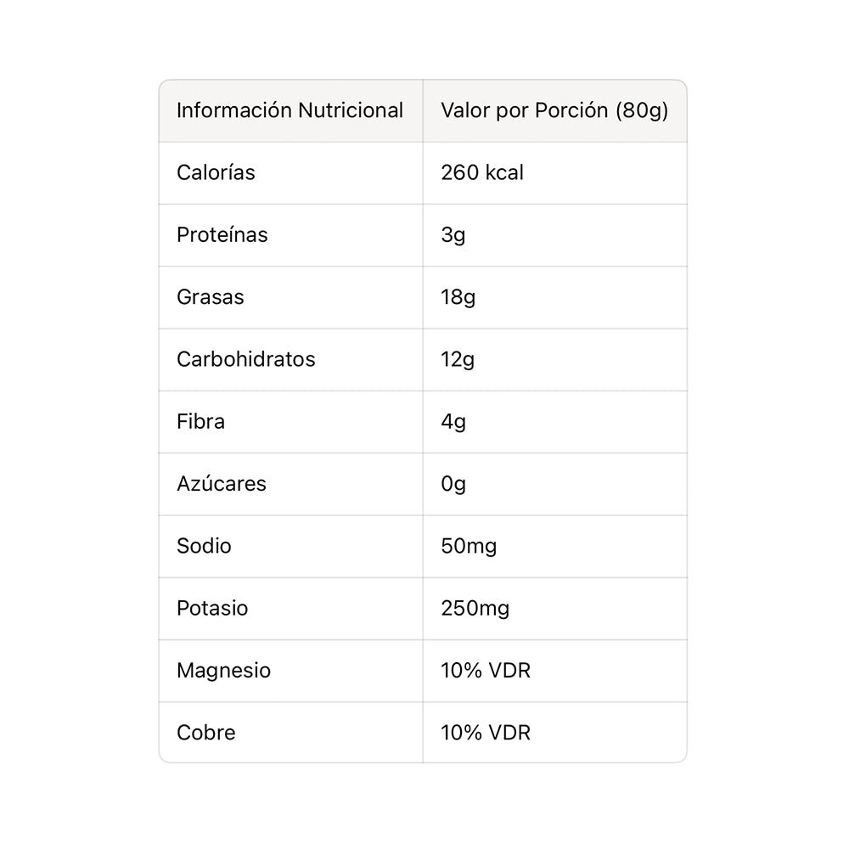Image resolution: width=849 pixels, height=849 pixels.
Task: Select the Azúcares row label
Action: click(x=221, y=484)
